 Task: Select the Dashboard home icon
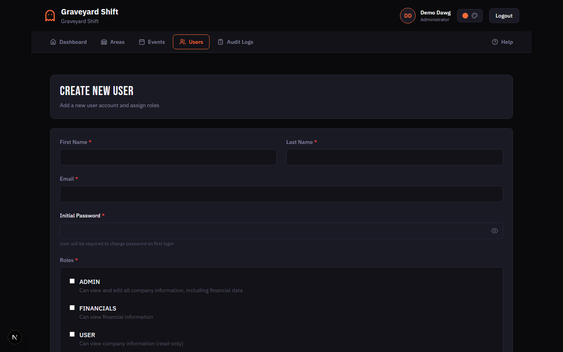point(53,41)
